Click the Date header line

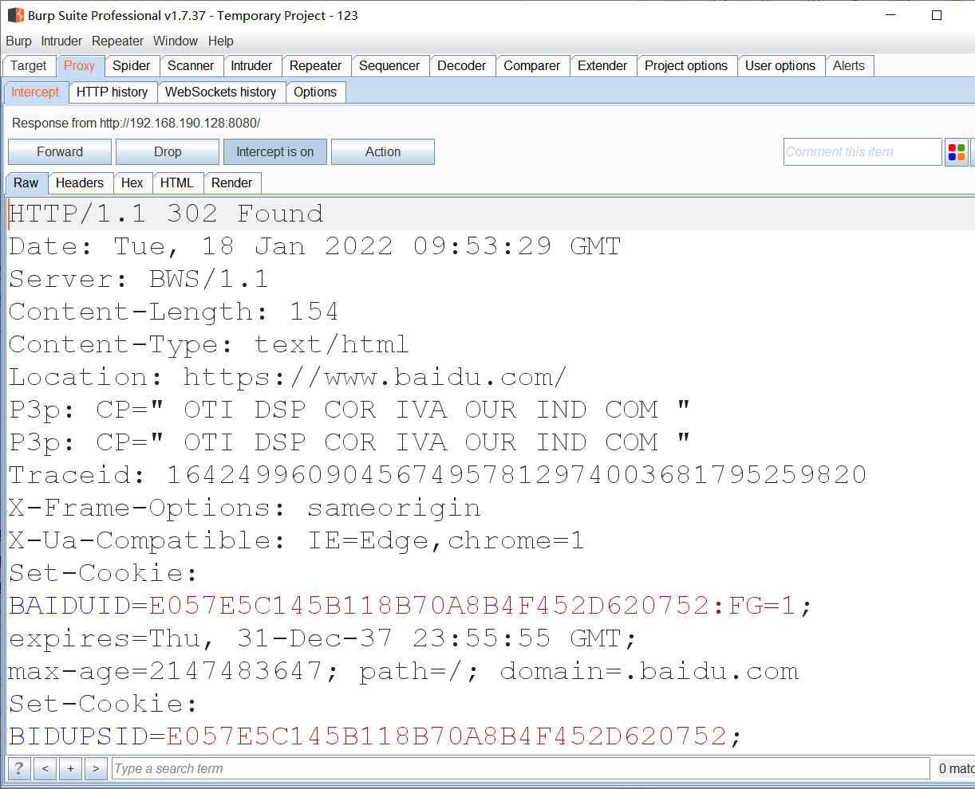pyautogui.click(x=314, y=246)
